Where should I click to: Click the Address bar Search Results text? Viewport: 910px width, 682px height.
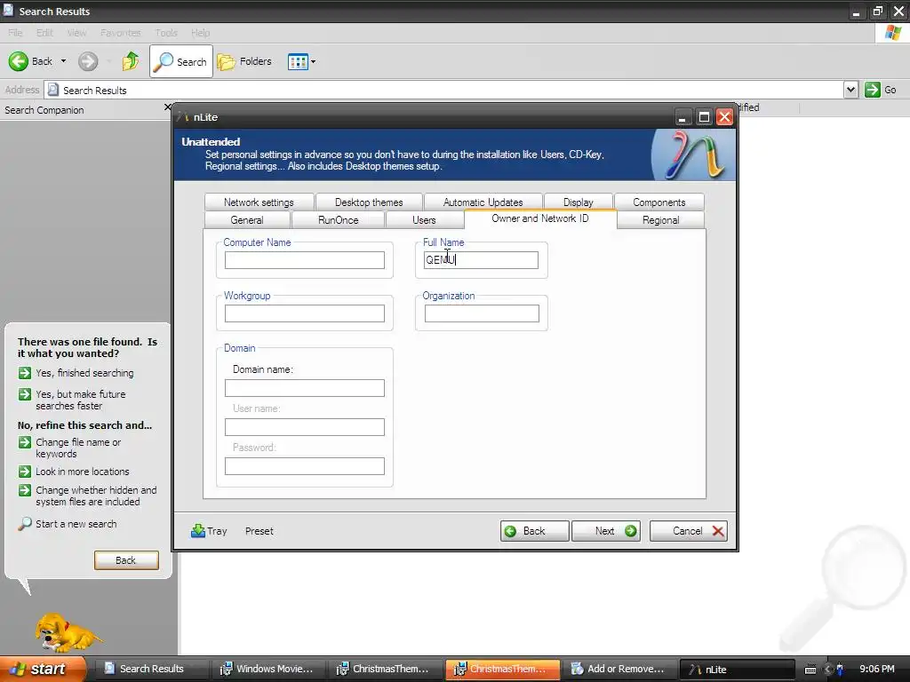tap(94, 90)
